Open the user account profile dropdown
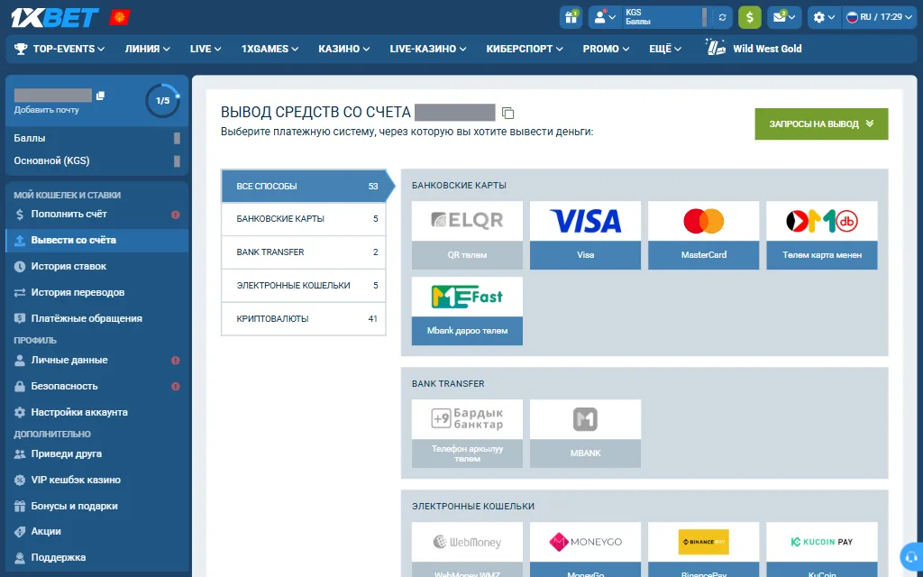The height and width of the screenshot is (577, 923). coord(605,17)
